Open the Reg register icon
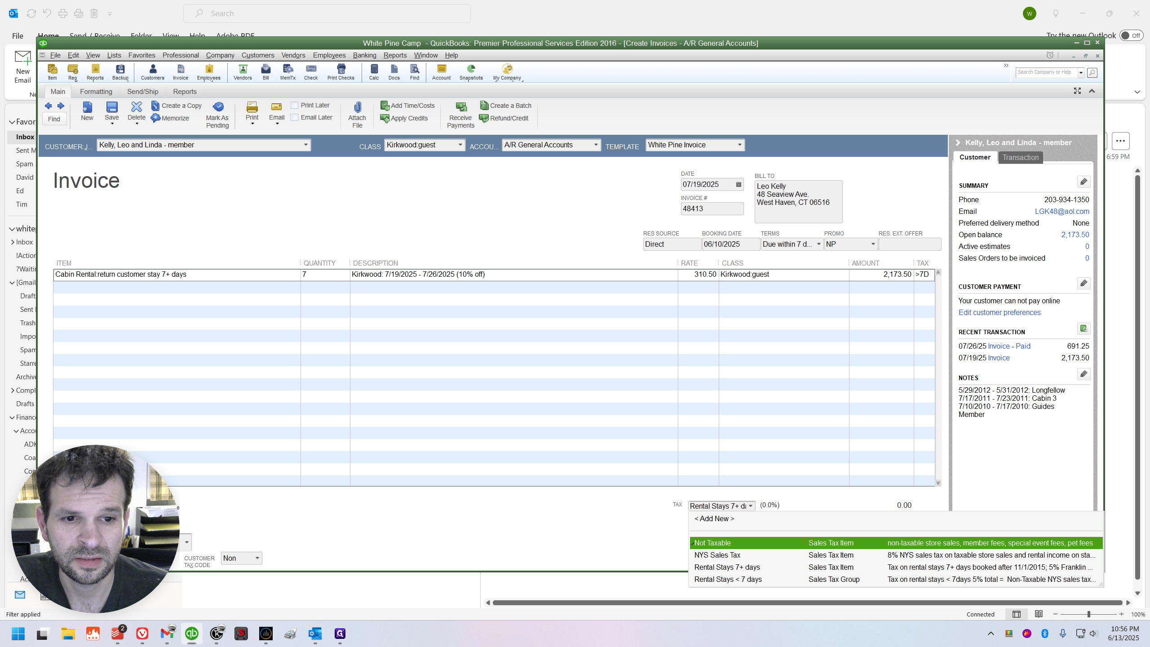1150x647 pixels. [x=72, y=72]
